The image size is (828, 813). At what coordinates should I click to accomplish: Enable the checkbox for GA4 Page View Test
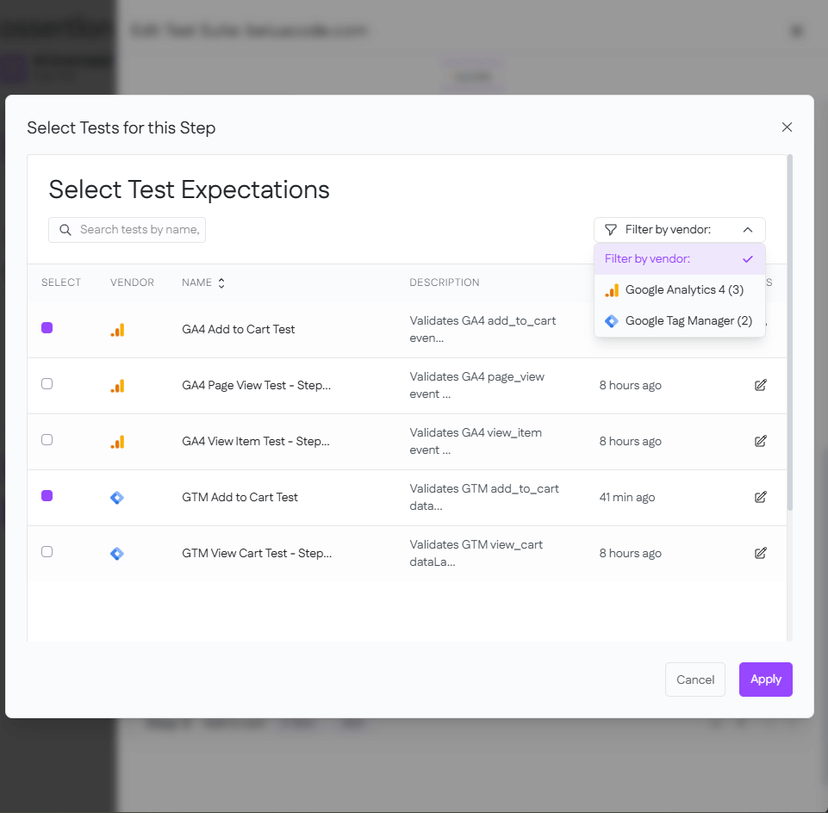[x=47, y=384]
